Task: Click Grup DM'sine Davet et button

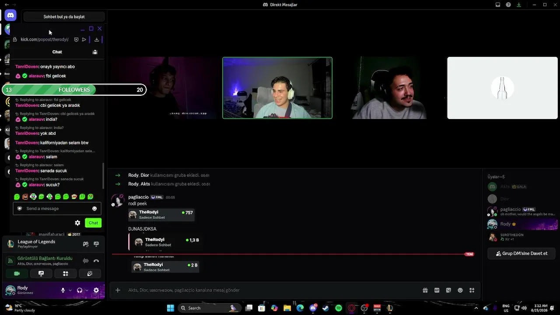Action: tap(521, 253)
